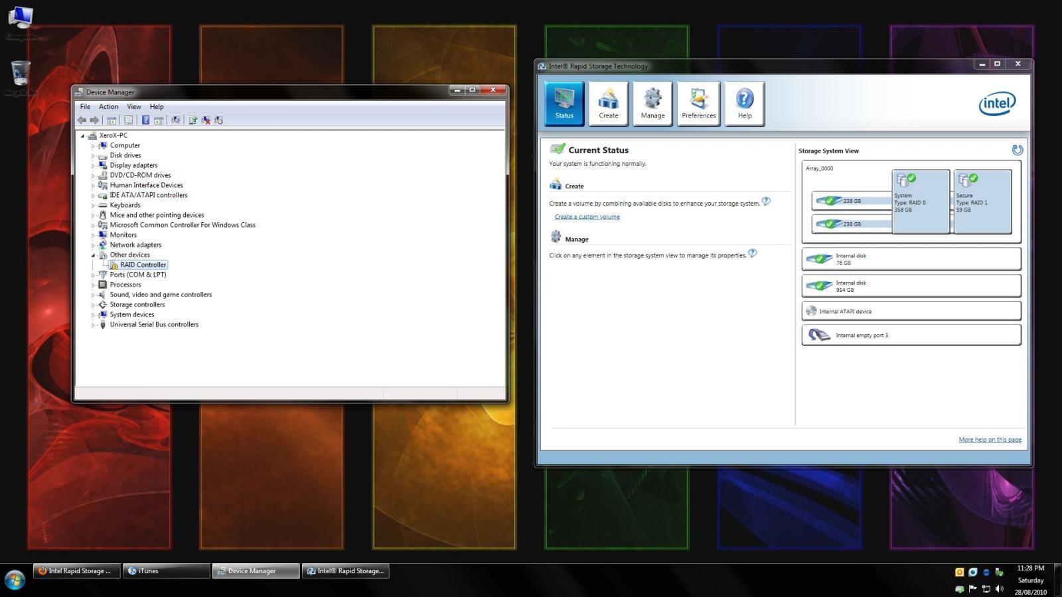Switch to the Status tab in Intel RST
Image resolution: width=1062 pixels, height=597 pixels.
[x=564, y=103]
